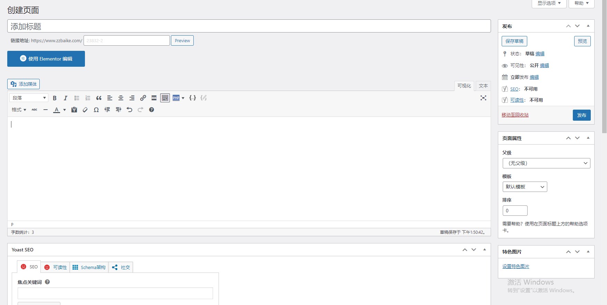Click the Preview button beside the permalink
This screenshot has height=305, width=607.
182,40
